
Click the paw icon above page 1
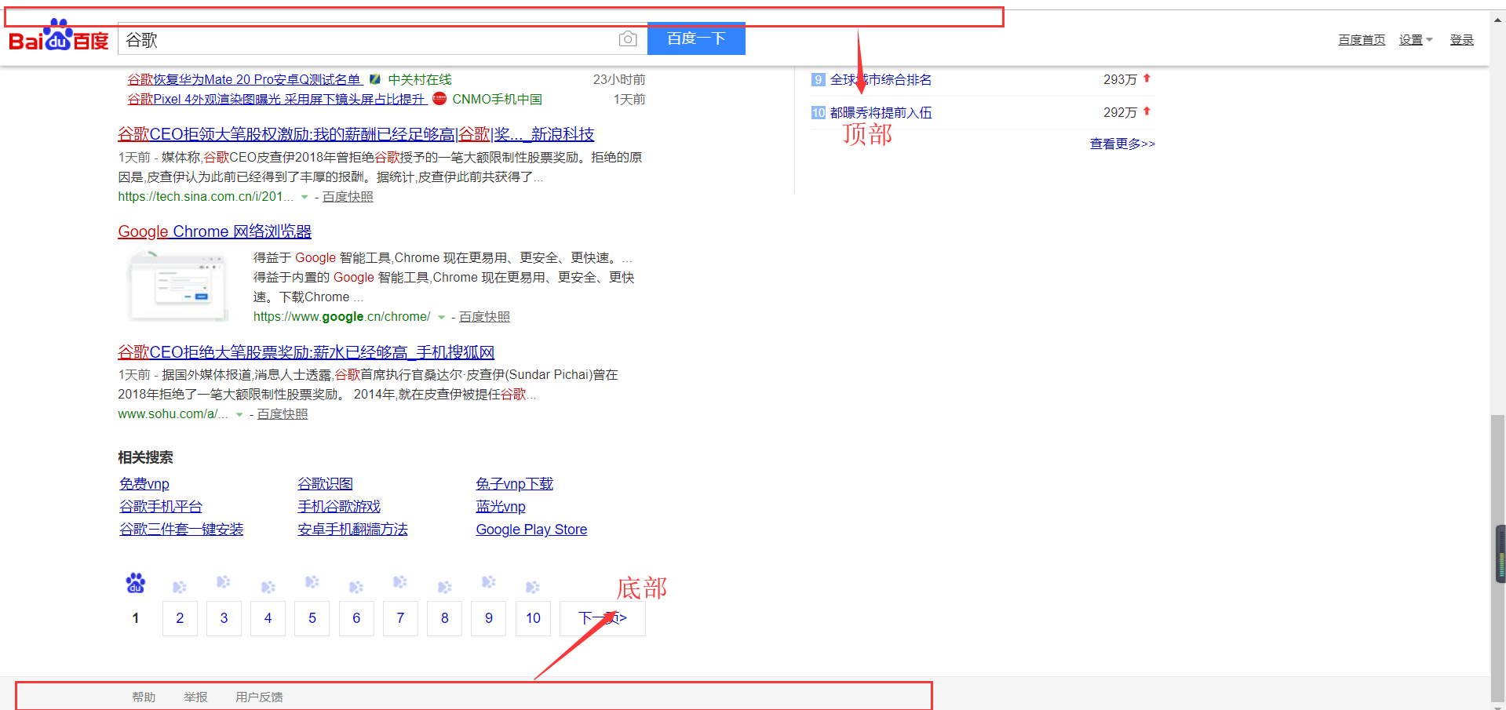click(136, 583)
